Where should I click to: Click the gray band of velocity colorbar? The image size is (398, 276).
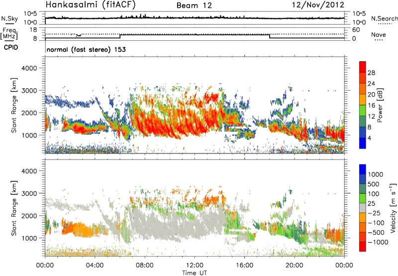363,208
